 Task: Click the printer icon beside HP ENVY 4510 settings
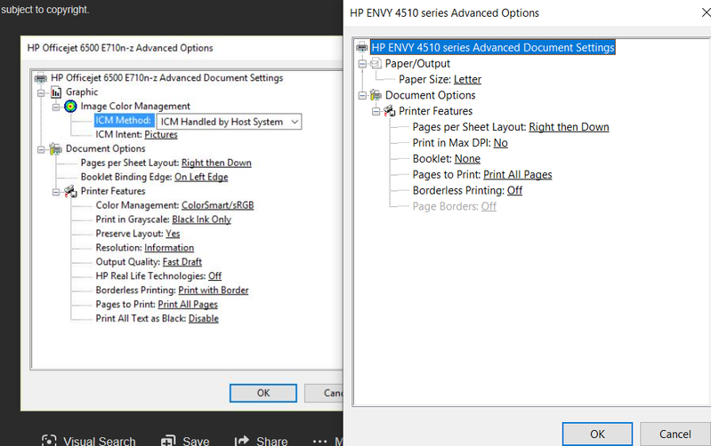point(362,47)
